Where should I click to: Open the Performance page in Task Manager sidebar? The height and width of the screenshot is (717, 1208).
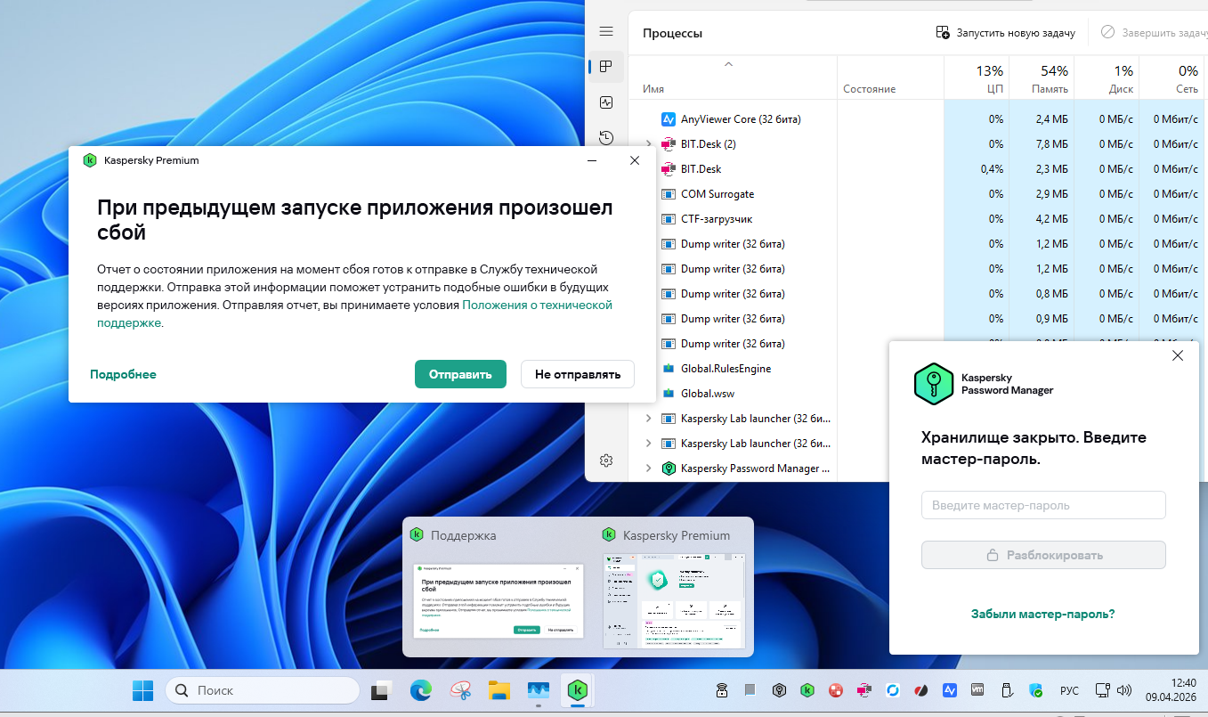[606, 102]
